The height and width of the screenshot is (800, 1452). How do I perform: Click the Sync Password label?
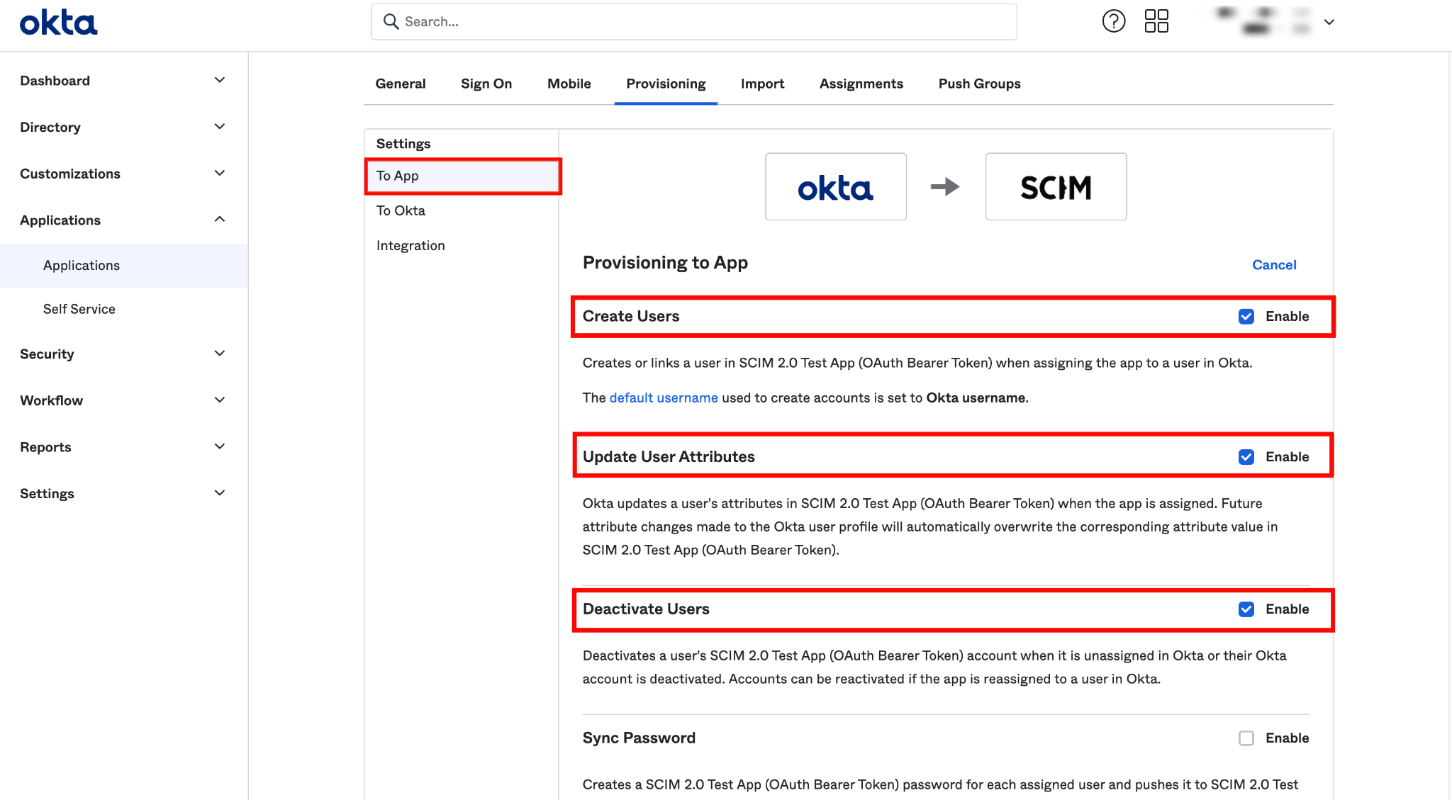pos(639,738)
